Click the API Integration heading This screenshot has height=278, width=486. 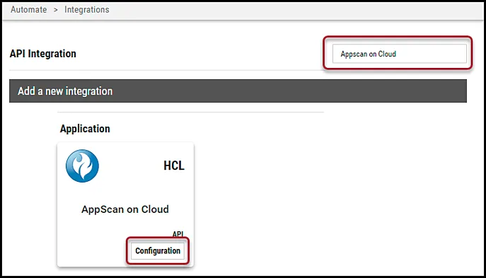pos(42,54)
